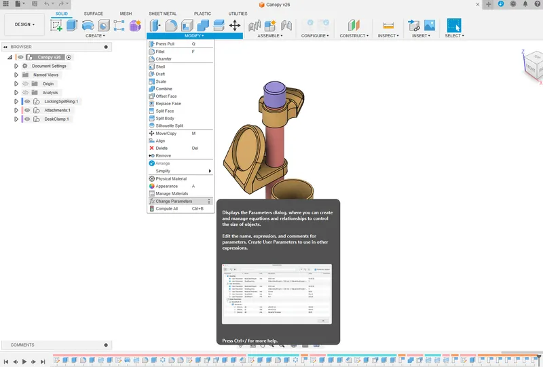Click the Select cursor tool icon
This screenshot has height=367, width=543.
point(453,25)
